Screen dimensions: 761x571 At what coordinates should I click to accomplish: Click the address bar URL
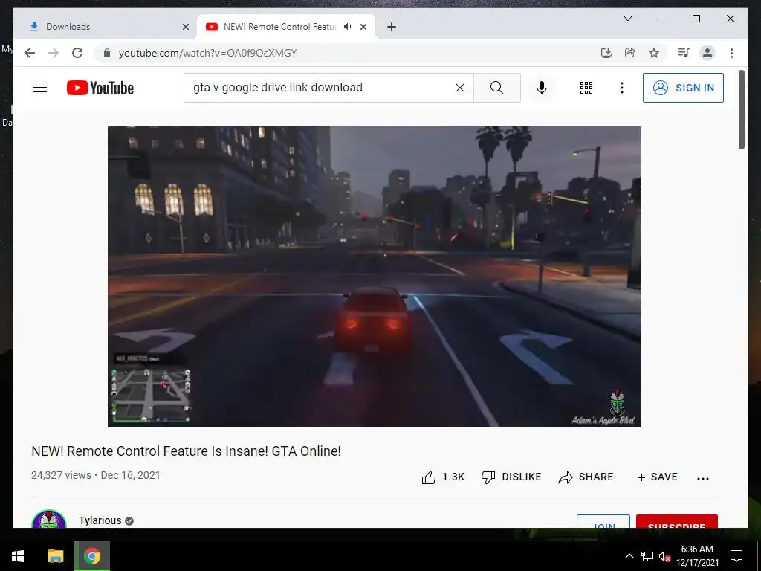(208, 53)
